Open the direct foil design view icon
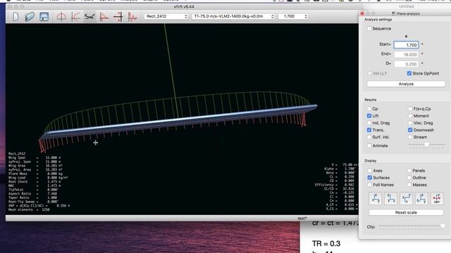451x253 pixels. pyautogui.click(x=61, y=17)
